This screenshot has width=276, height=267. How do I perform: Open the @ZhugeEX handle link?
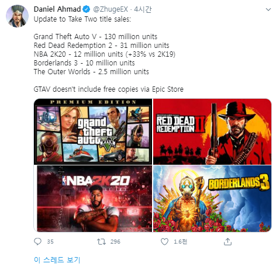(x=111, y=9)
